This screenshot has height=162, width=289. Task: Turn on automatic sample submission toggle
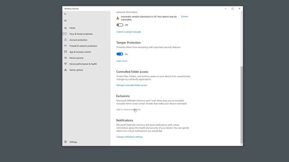(x=120, y=25)
